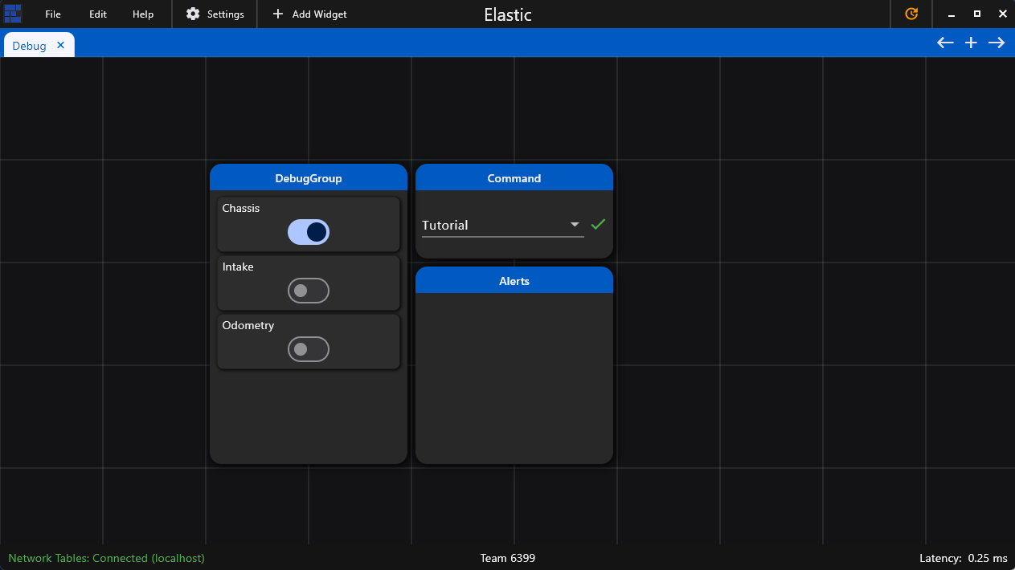Viewport: 1015px width, 570px height.
Task: Turn on the Odometry toggle
Action: tap(309, 349)
